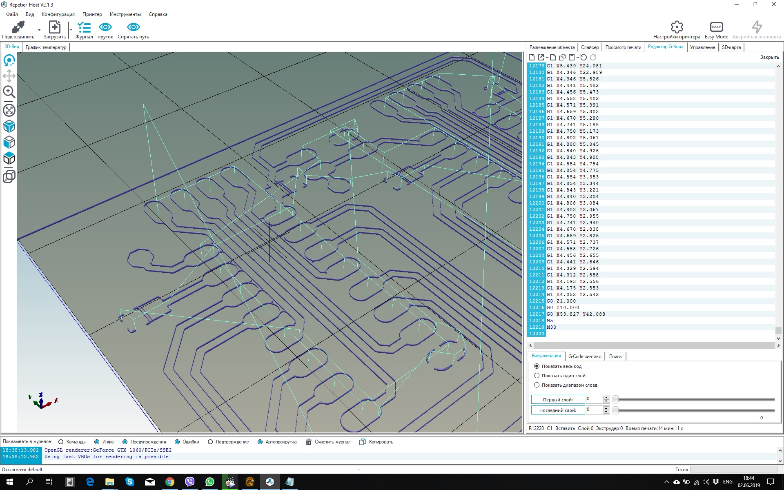Click undo in G-code editor toolbar

click(x=584, y=58)
